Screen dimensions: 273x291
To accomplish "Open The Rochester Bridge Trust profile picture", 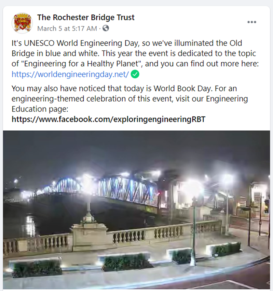I will (22, 23).
